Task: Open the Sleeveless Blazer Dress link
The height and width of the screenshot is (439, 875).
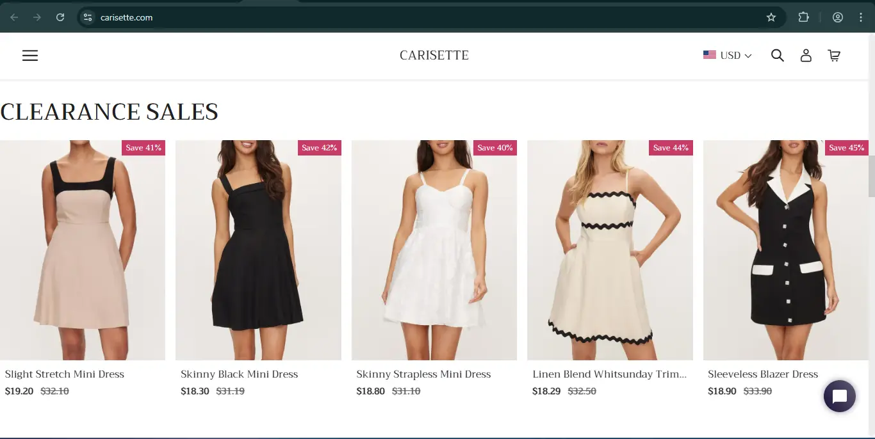Action: (762, 374)
